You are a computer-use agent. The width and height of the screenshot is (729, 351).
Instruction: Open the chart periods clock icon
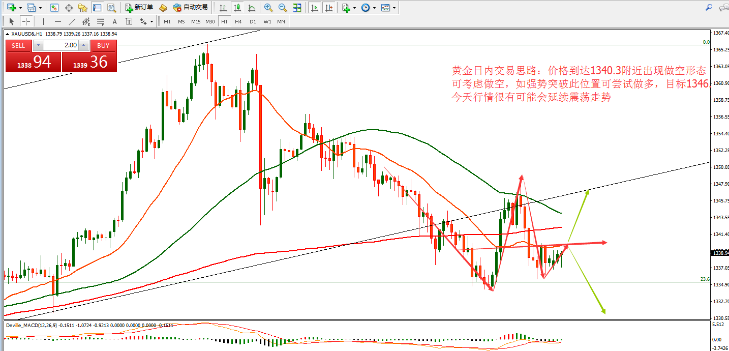tap(365, 8)
